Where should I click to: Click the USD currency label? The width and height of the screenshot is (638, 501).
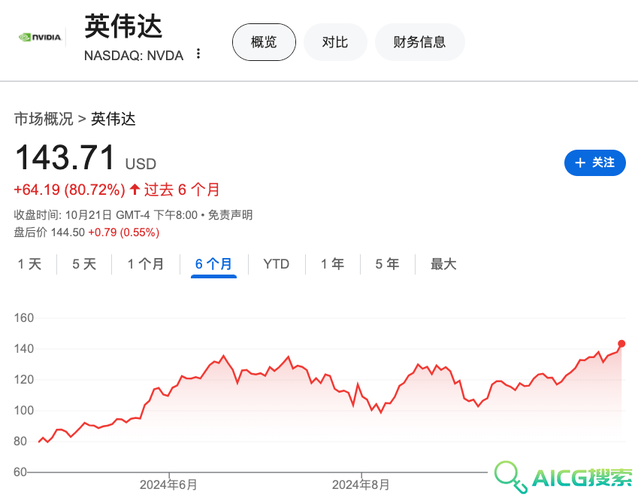pos(141,164)
